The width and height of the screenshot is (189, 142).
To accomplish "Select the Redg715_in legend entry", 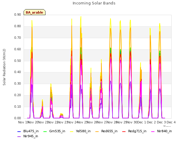I will pos(134,131).
